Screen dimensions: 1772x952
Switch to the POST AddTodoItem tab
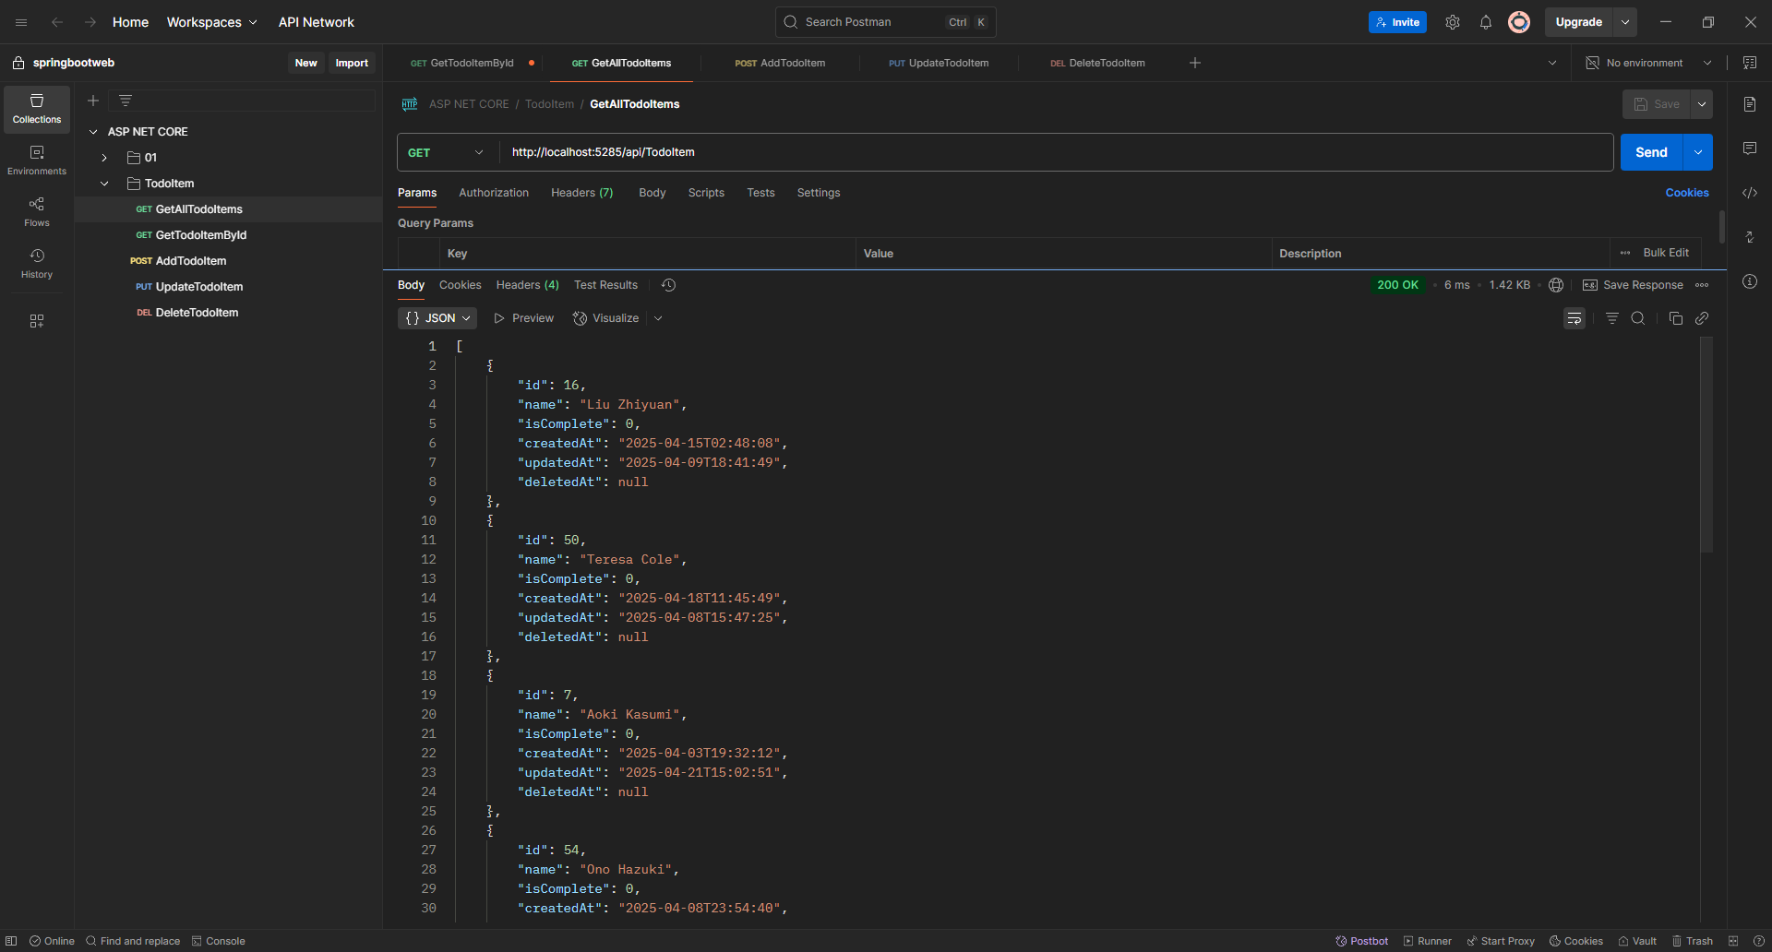(x=780, y=63)
